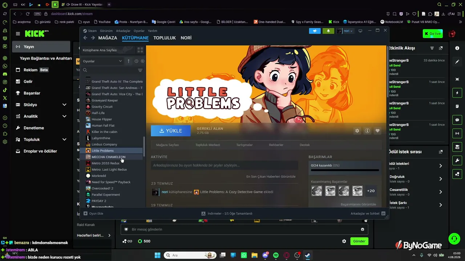This screenshot has height=261, width=465.
Task: Show recent games clock filter in Steam
Action: tap(136, 61)
